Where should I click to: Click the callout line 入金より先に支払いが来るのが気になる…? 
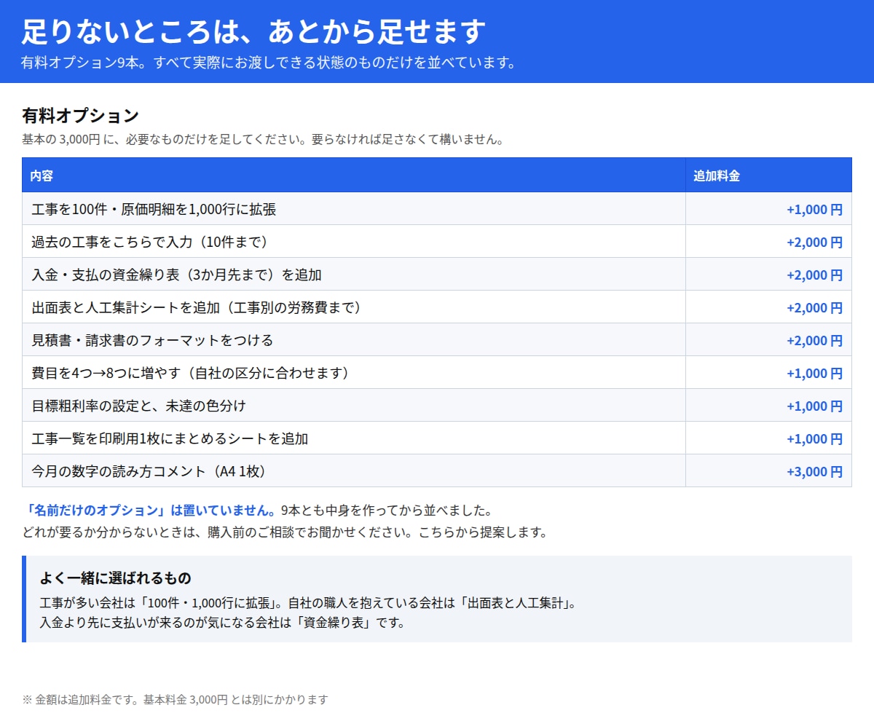pyautogui.click(x=222, y=623)
